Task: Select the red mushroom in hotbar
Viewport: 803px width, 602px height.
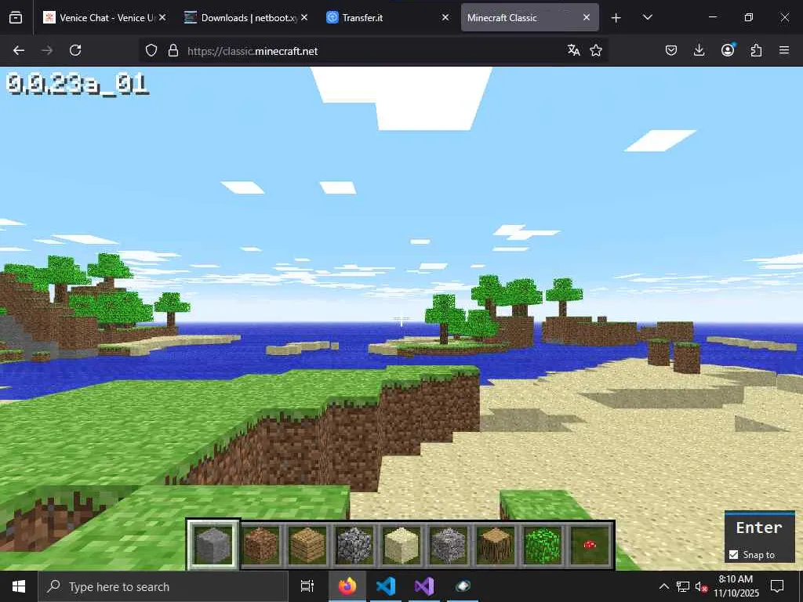Action: pos(590,546)
